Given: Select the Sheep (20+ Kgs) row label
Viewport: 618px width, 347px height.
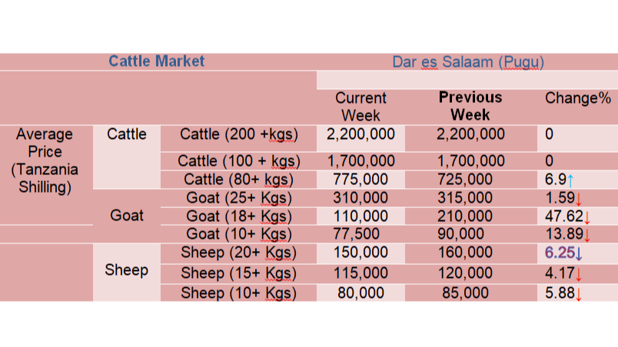Looking at the screenshot, I should tap(239, 253).
